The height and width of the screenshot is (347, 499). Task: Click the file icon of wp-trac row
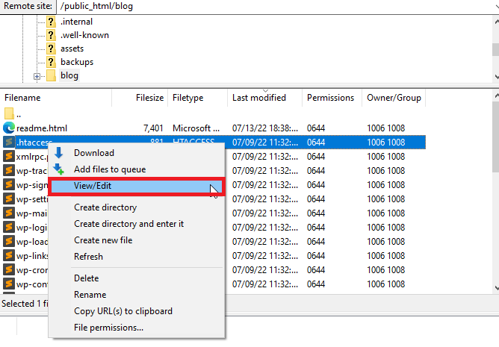pos(9,170)
